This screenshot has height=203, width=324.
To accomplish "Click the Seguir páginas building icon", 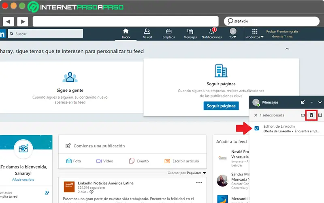I will [x=221, y=71].
